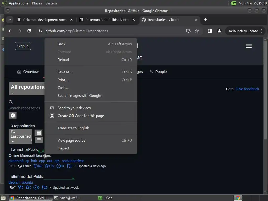Image resolution: width=268 pixels, height=201 pixels.
Task: Click the Give feedback link
Action: [247, 89]
